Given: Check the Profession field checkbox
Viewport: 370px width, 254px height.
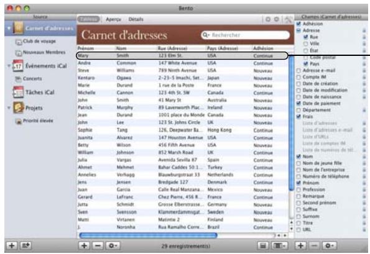Looking at the screenshot, I should tap(298, 189).
